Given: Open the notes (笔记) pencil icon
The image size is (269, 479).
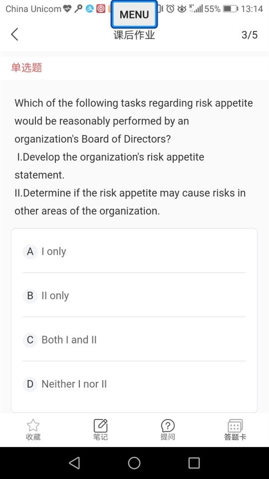Looking at the screenshot, I should point(100,426).
